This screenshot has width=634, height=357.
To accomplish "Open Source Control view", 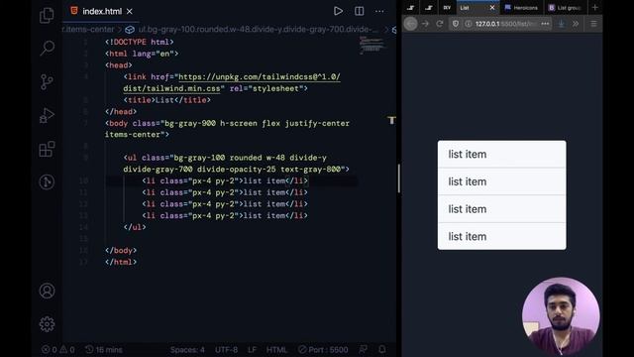I will click(x=47, y=81).
